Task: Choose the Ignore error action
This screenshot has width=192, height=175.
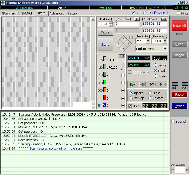Action: click(x=131, y=93)
